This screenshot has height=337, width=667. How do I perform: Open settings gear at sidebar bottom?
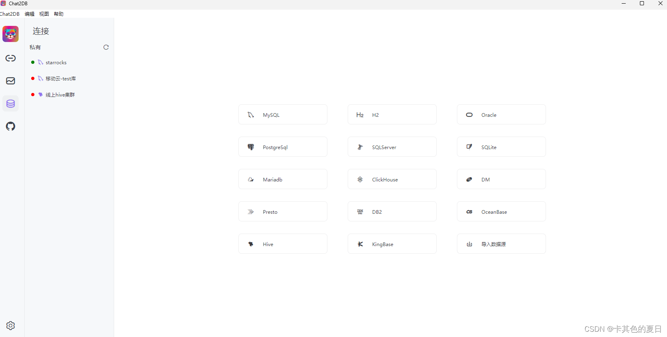click(11, 326)
